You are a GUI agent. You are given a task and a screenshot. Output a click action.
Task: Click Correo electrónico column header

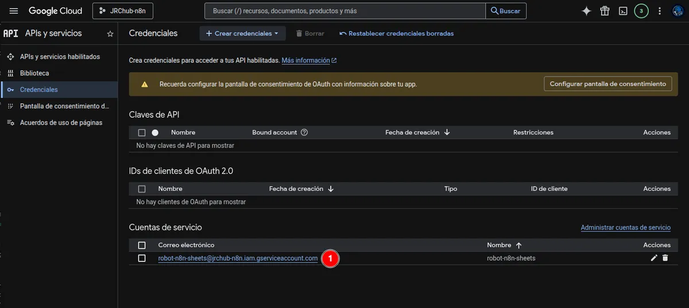pyautogui.click(x=186, y=245)
